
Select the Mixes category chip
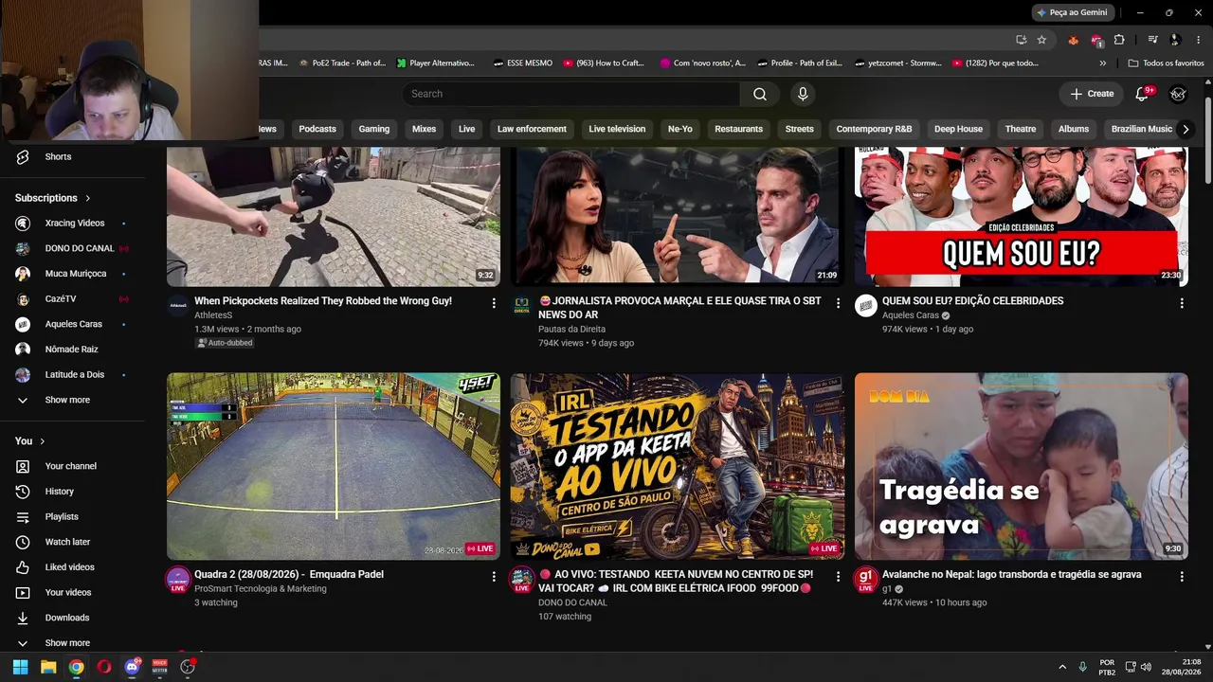tap(425, 129)
